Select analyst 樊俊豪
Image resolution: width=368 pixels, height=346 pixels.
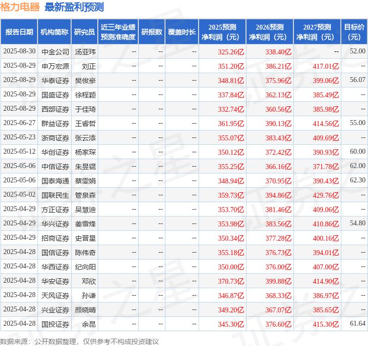point(85,81)
